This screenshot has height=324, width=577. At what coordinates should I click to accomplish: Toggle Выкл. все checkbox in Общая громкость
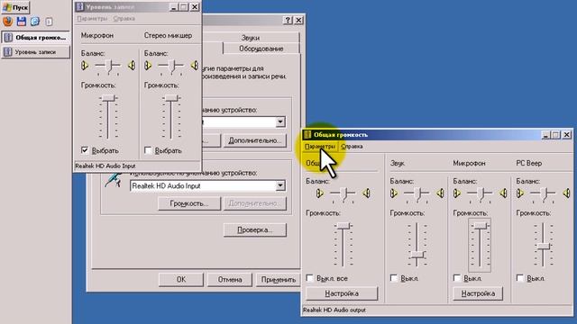310,278
